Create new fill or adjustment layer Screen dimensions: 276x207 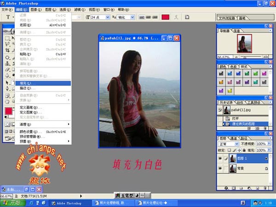click(249, 188)
